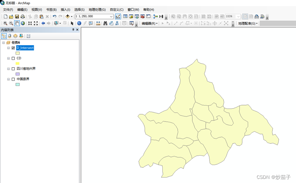Click the 编辑器(R) dropdown button

tap(149, 24)
